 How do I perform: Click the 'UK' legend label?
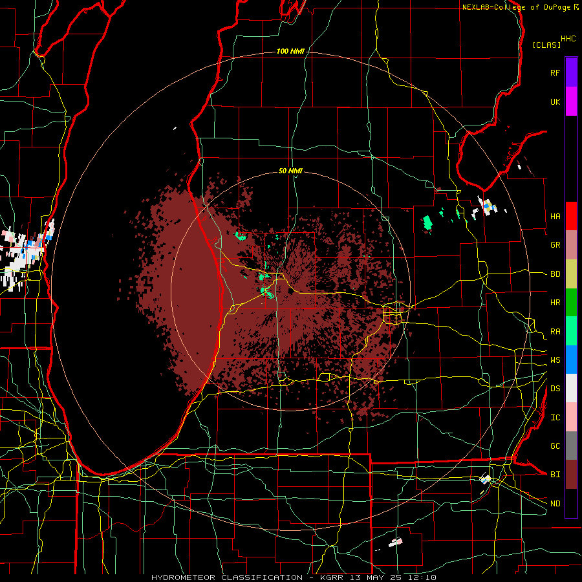pyautogui.click(x=555, y=102)
